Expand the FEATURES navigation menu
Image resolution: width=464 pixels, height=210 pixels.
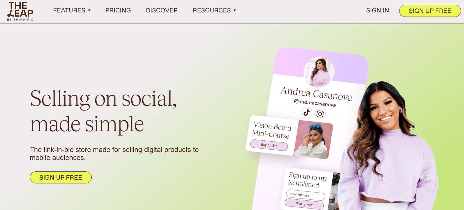[69, 10]
